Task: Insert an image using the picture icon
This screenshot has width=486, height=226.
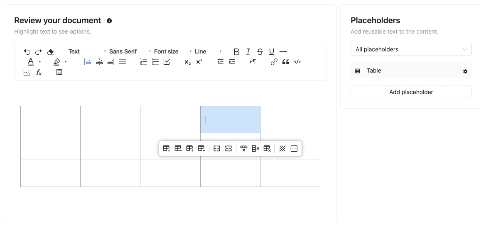Action: [27, 72]
